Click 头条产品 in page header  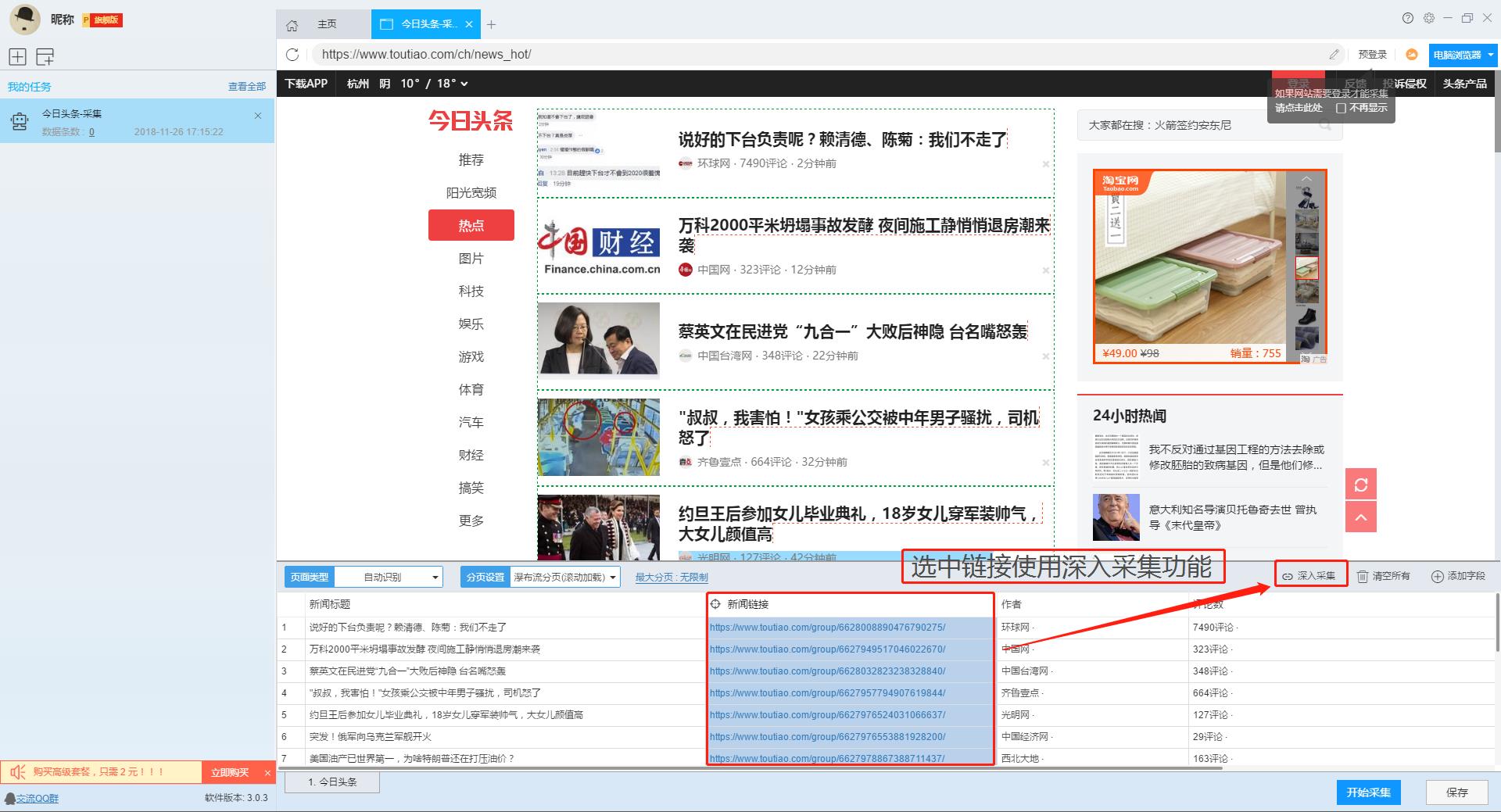pos(1464,84)
